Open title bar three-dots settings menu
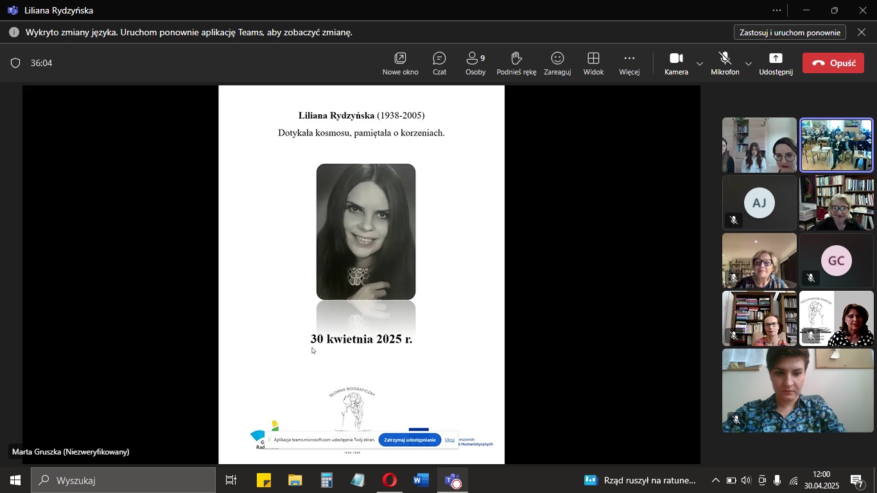 (777, 10)
